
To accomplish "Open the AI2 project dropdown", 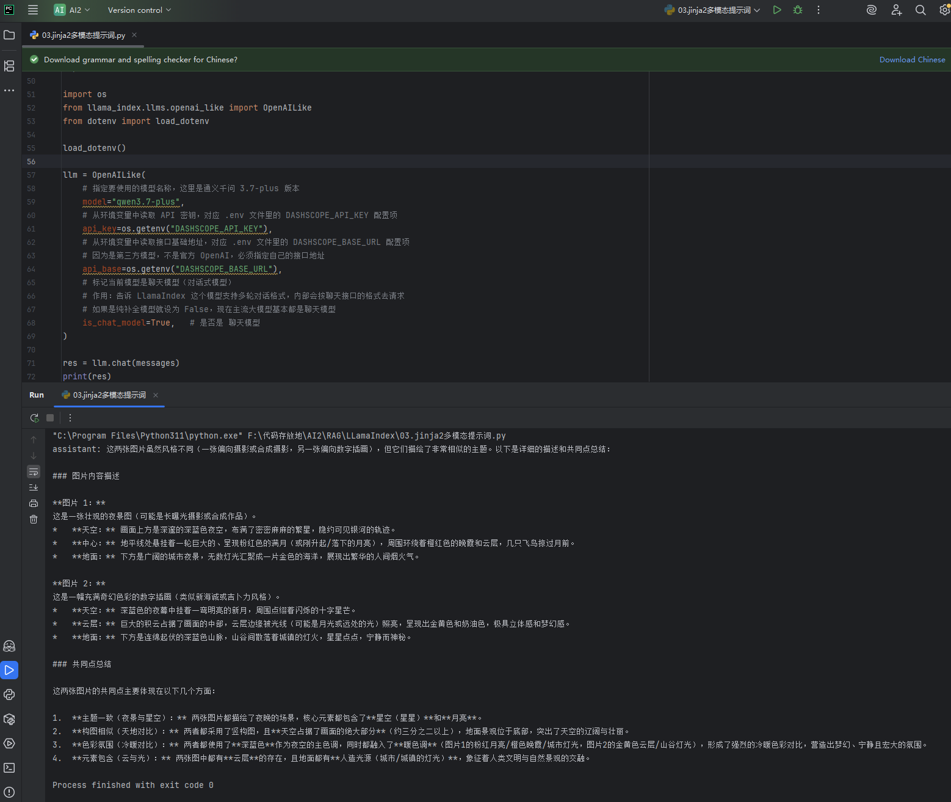I will tap(72, 10).
